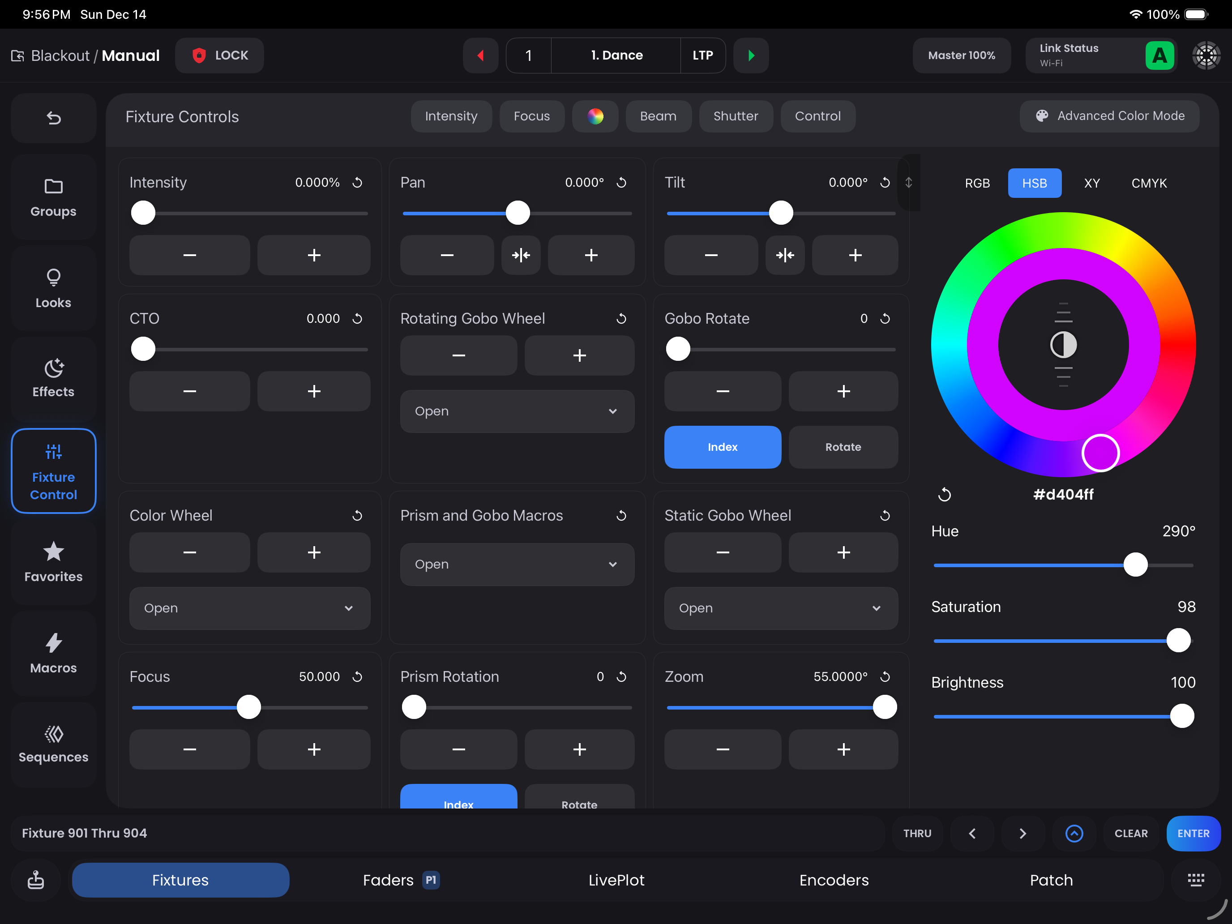Image resolution: width=1232 pixels, height=924 pixels.
Task: Select the cue name field showing 1. Dance
Action: [616, 55]
